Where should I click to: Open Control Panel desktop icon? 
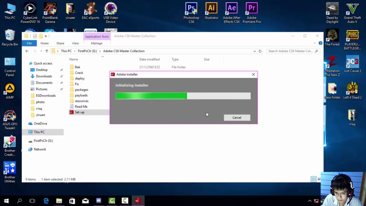click(x=10, y=66)
